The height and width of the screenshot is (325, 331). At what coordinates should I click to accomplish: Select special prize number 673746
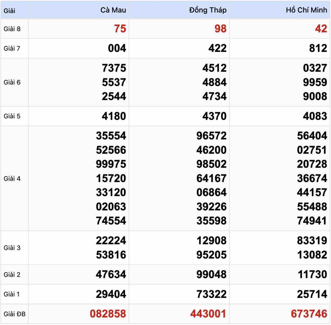click(309, 314)
